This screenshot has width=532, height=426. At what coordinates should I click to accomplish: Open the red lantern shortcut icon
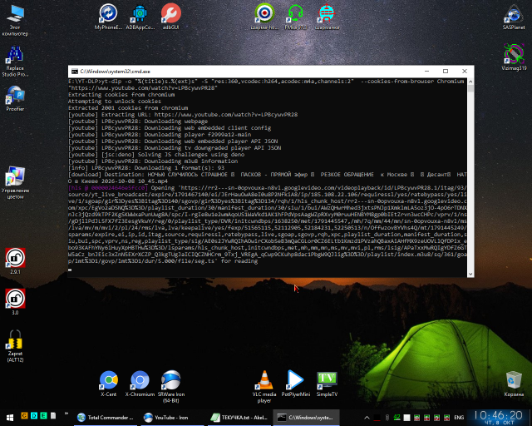(327, 17)
